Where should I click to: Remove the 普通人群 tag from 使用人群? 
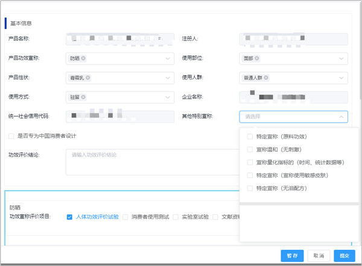[265, 78]
